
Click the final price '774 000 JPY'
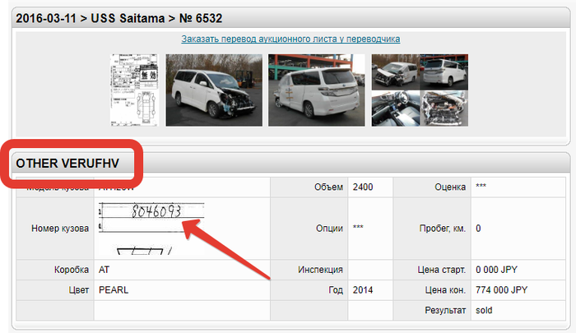(x=501, y=290)
